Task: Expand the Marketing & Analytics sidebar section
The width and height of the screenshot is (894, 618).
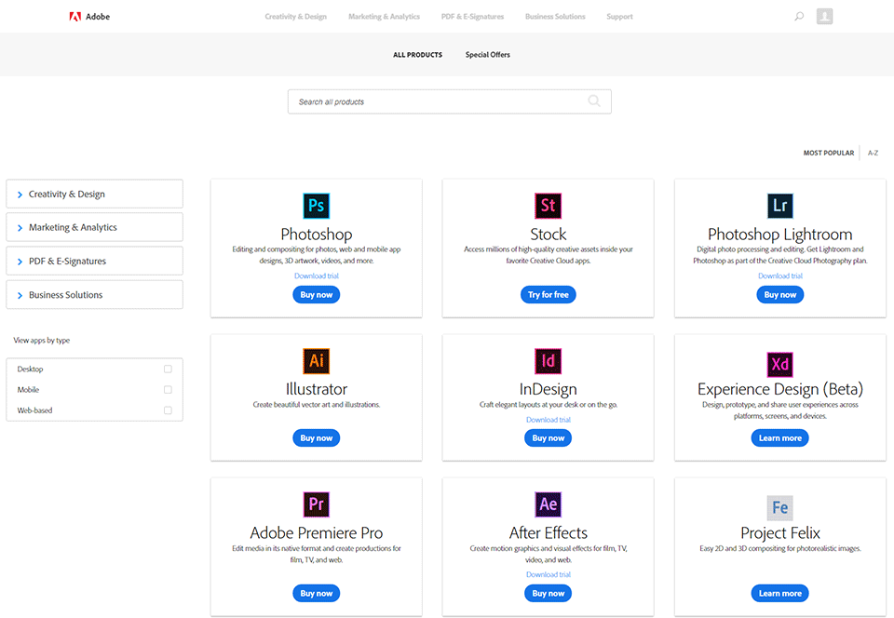Action: 95,227
